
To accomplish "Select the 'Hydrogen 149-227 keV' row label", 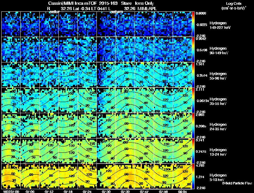I will pyautogui.click(x=220, y=25).
